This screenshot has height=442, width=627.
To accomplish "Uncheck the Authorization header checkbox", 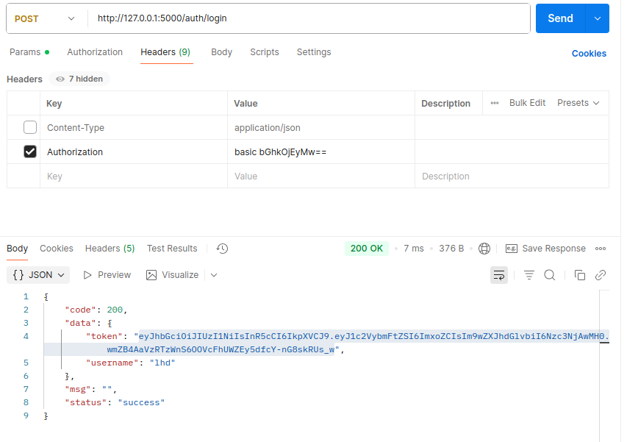I will coord(30,152).
